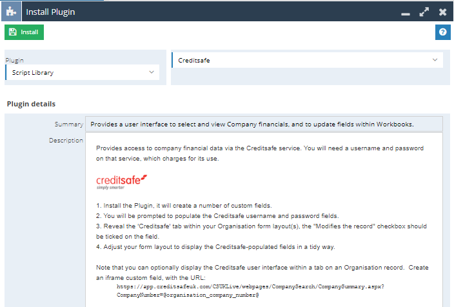Click the green Install button
The width and height of the screenshot is (454, 307).
pyautogui.click(x=24, y=32)
